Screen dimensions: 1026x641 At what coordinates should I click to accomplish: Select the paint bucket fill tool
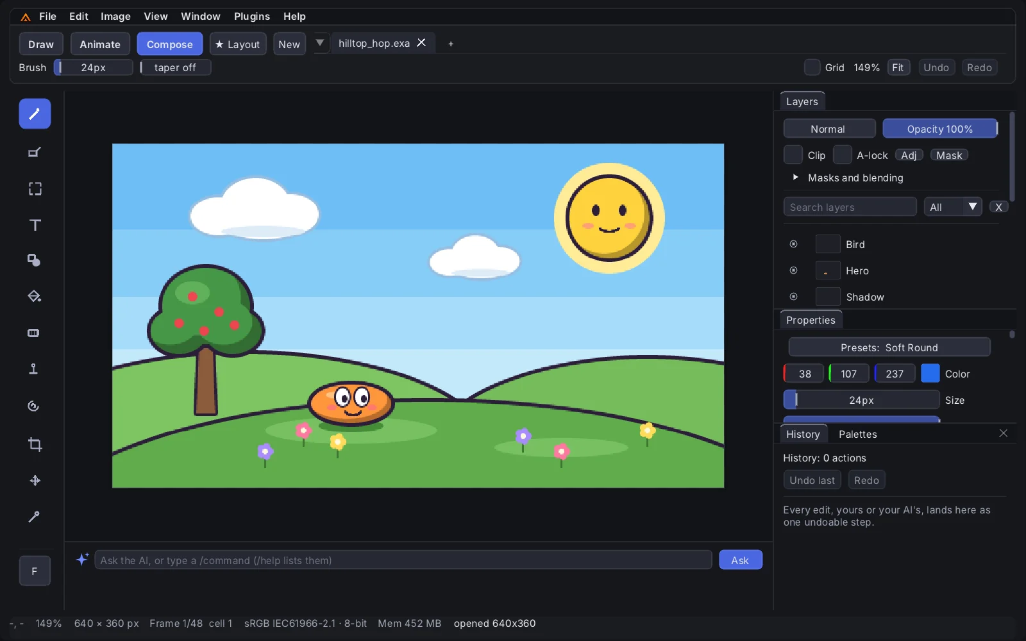pyautogui.click(x=35, y=296)
